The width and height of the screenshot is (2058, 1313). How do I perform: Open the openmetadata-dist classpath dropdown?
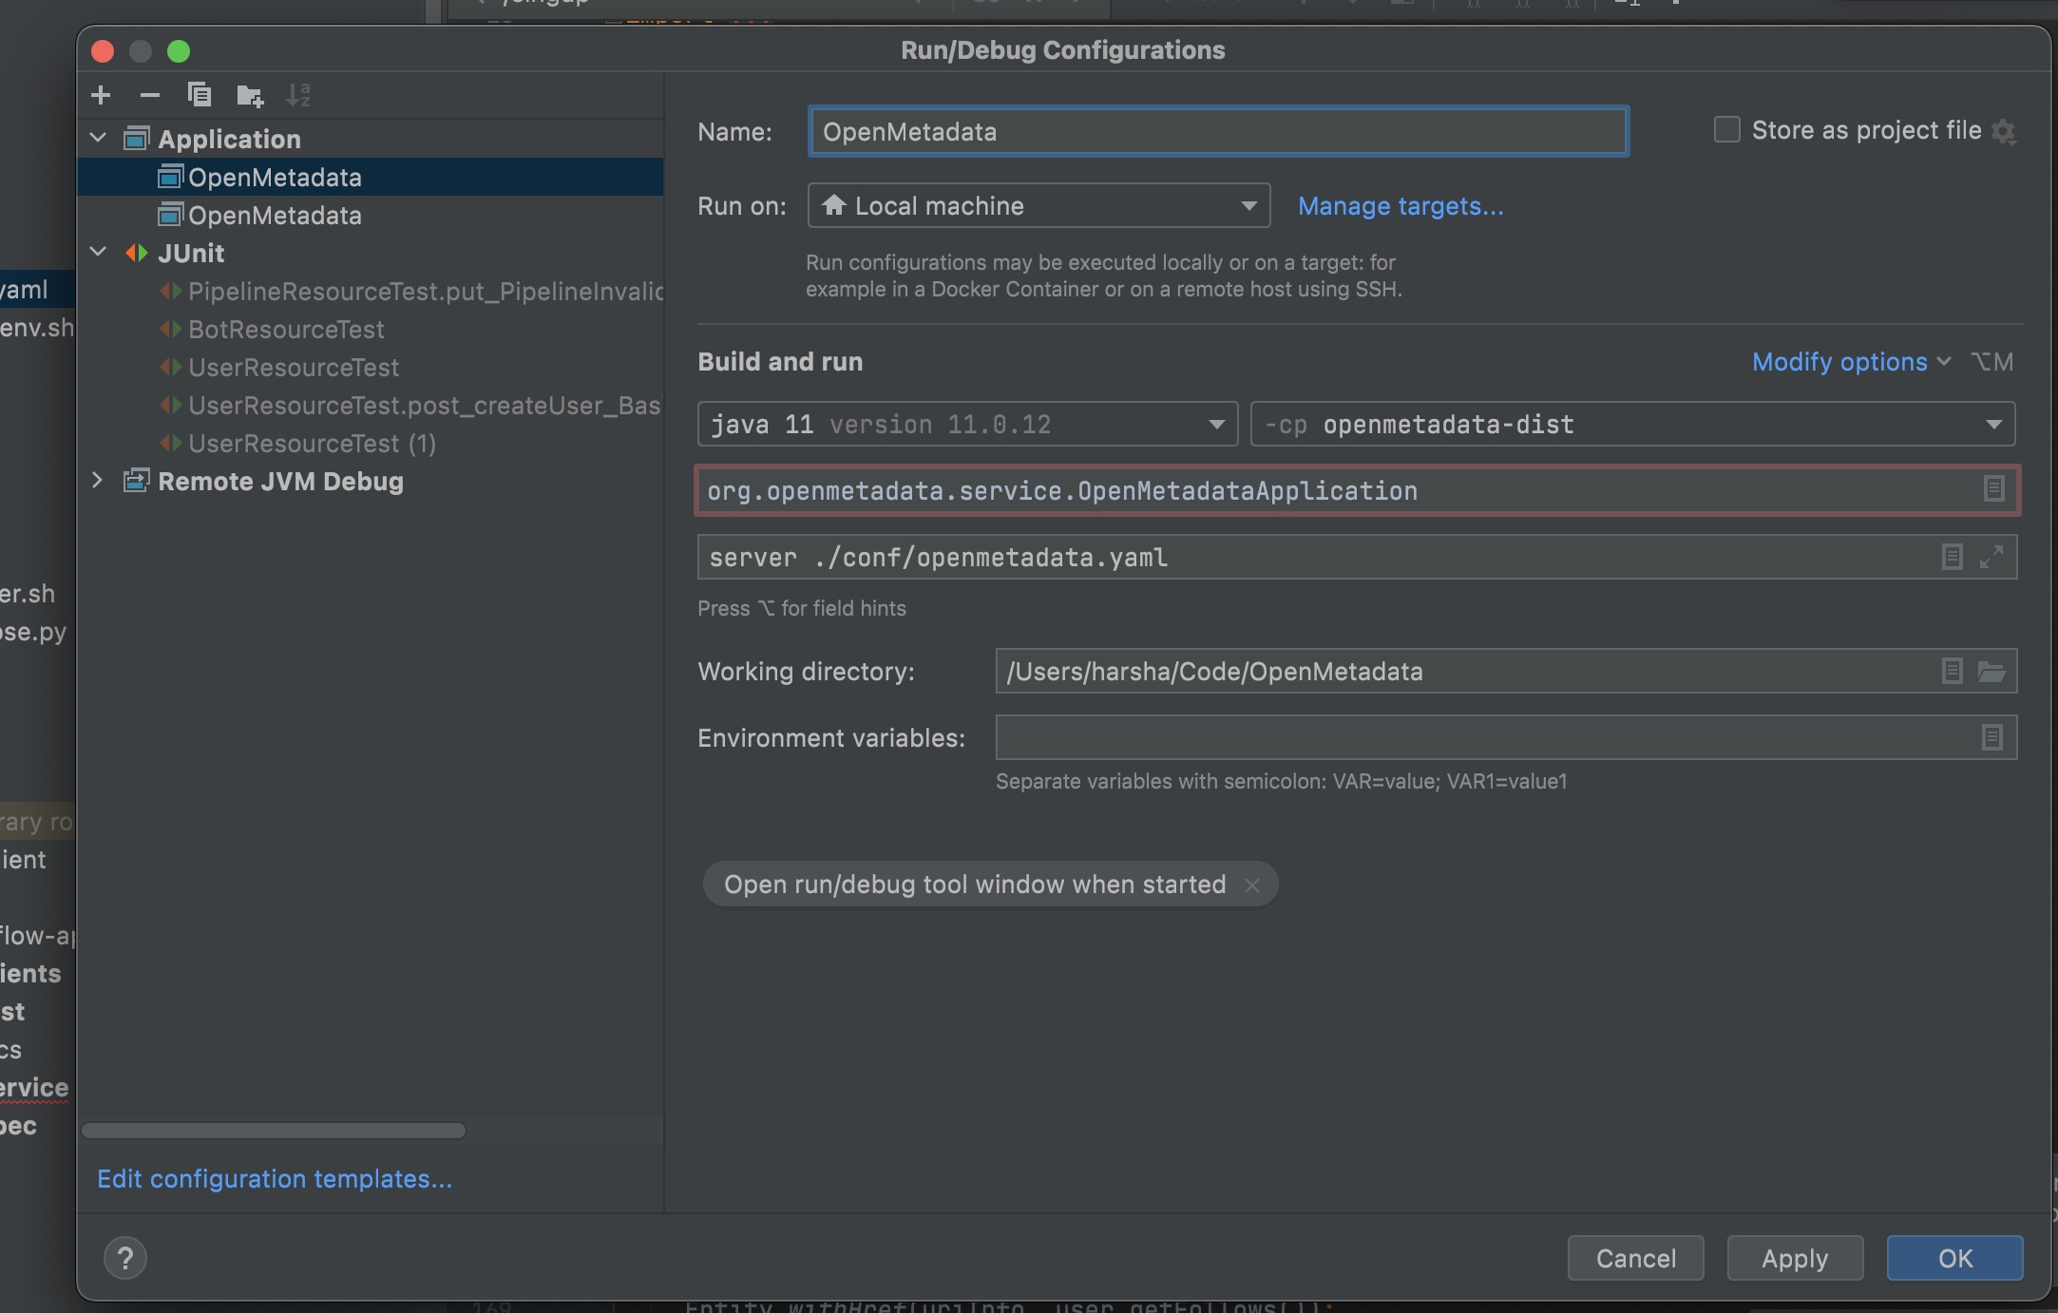(x=1992, y=424)
